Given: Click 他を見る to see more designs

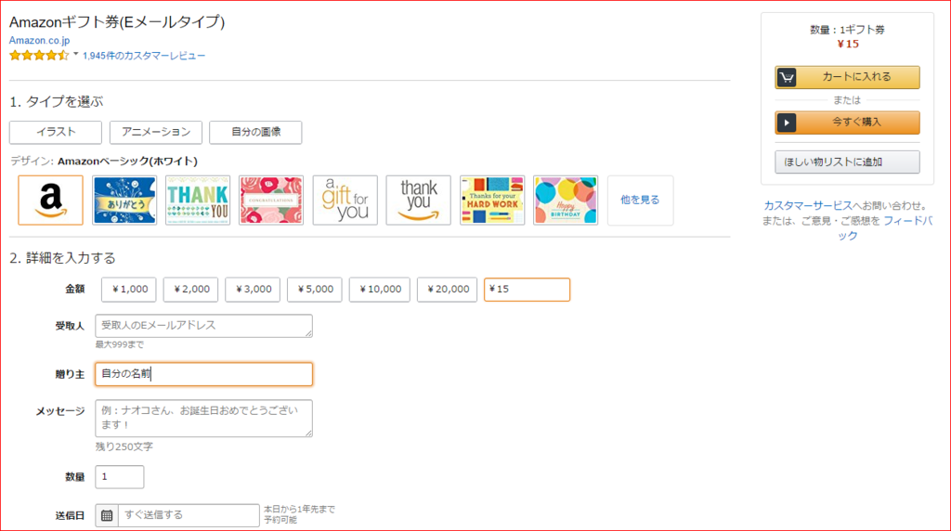Looking at the screenshot, I should tap(640, 200).
